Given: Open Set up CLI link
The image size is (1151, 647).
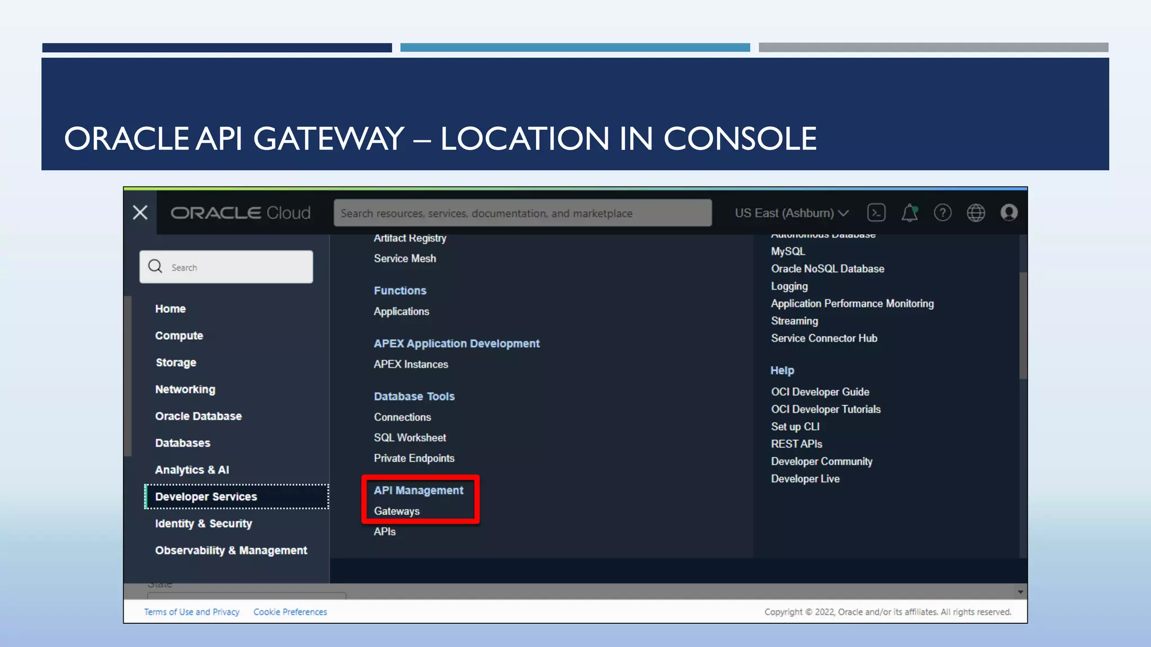Looking at the screenshot, I should pyautogui.click(x=795, y=427).
